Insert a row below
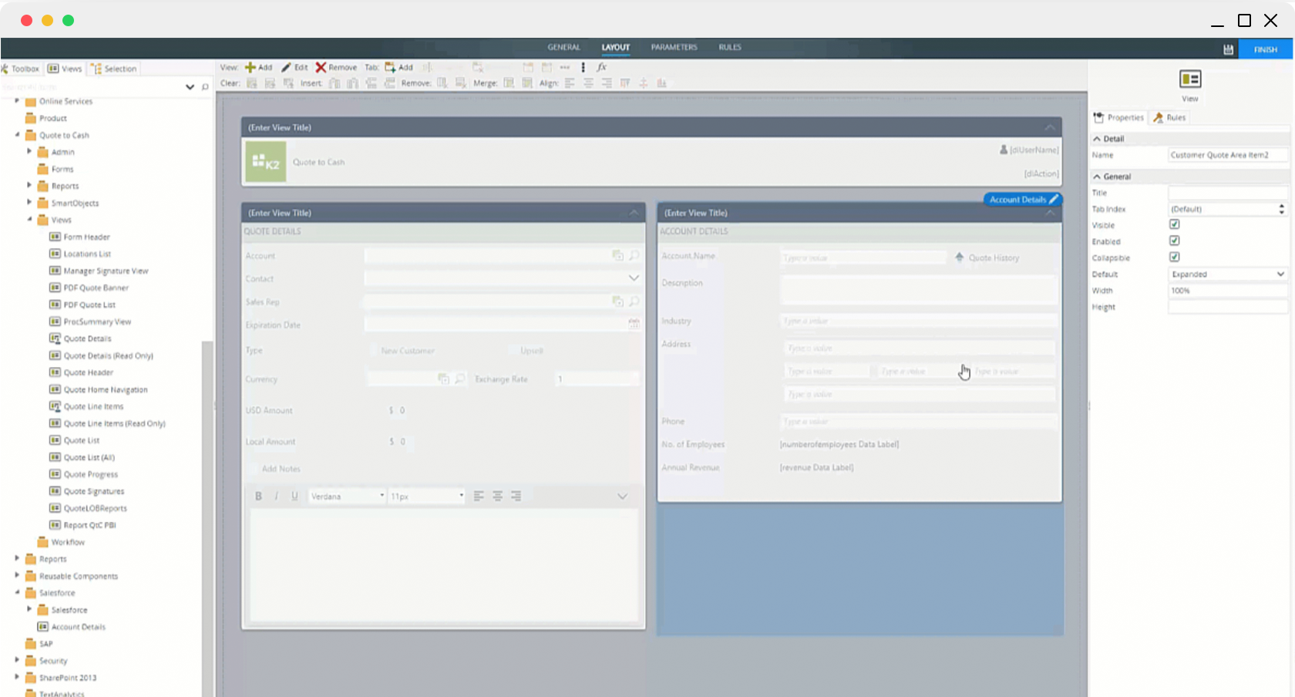Screen dimensions: 1295x697 point(389,83)
